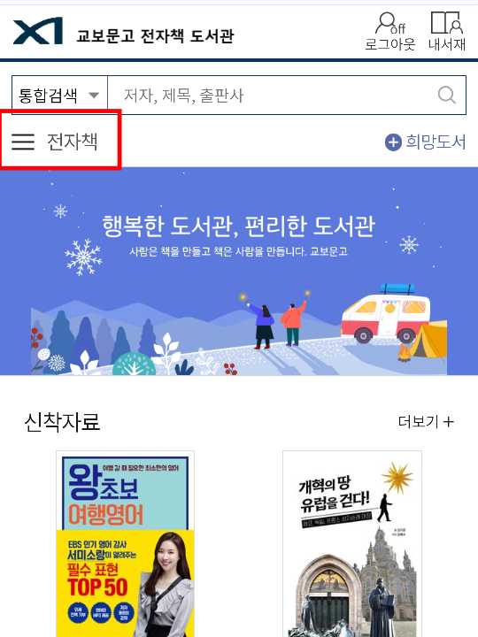Open the hamburger menu icon
The image size is (478, 637).
[x=23, y=142]
